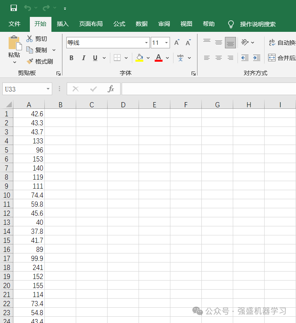Toggle Bottom Align vertical alignment
This screenshot has width=296, height=323.
coord(230,43)
